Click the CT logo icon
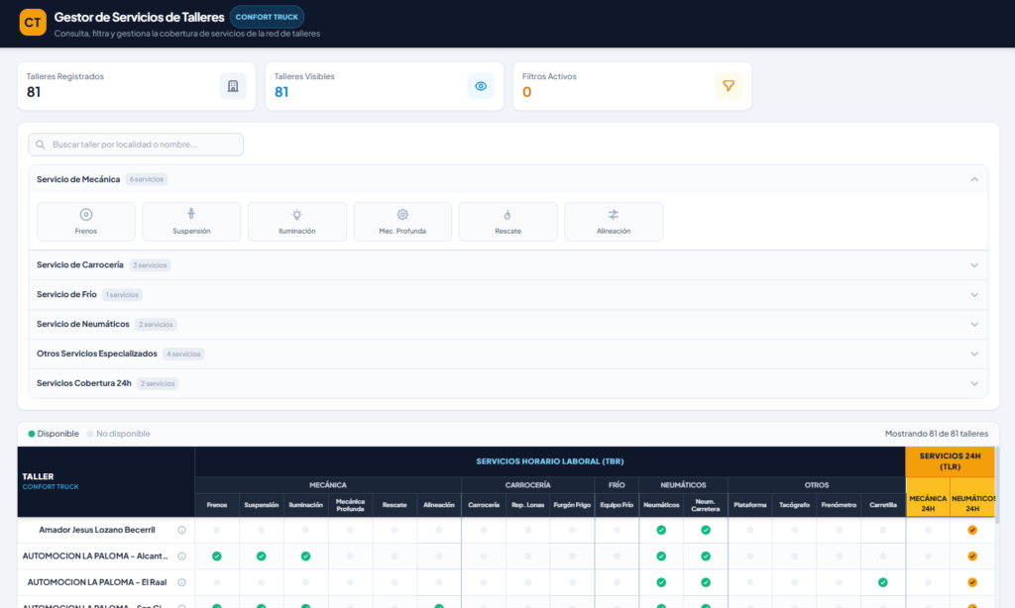Screen dimensions: 1015x608 tap(33, 22)
